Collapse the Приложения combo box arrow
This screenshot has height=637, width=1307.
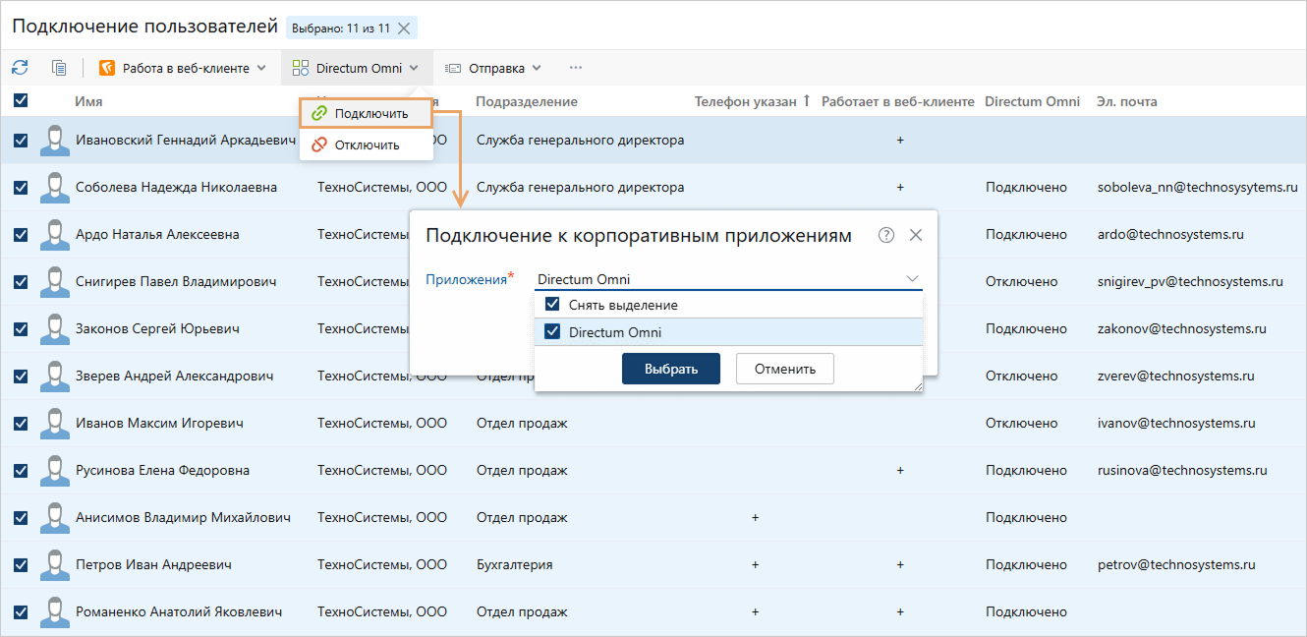(912, 279)
